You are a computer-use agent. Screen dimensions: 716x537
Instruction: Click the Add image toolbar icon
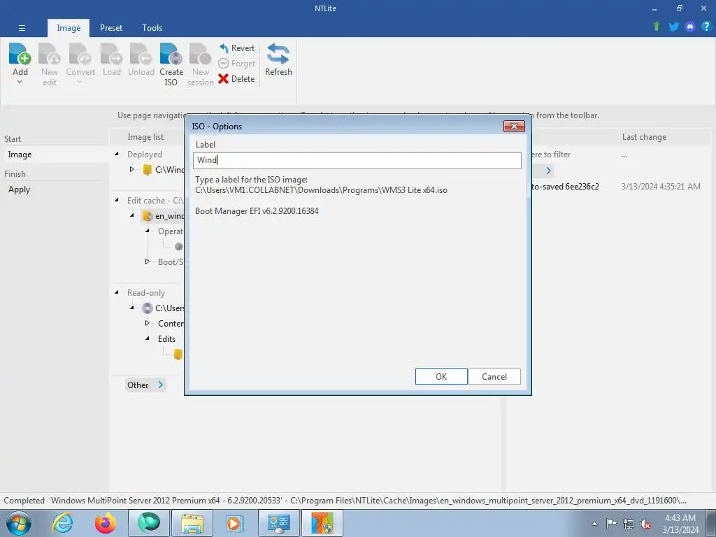coord(20,55)
